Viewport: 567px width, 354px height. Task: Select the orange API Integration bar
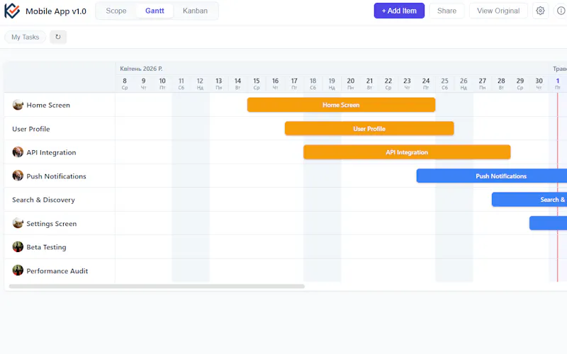pyautogui.click(x=407, y=152)
